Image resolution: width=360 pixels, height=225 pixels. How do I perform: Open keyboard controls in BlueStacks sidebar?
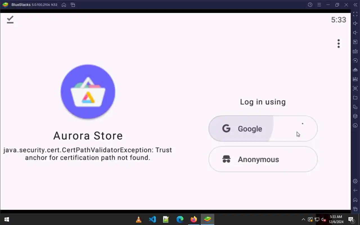(x=355, y=51)
